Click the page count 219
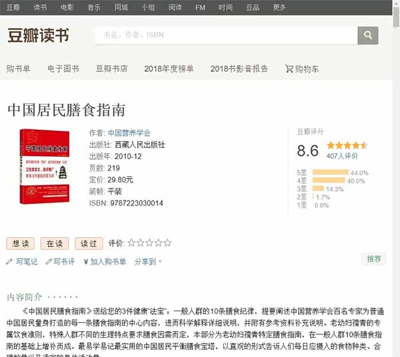This screenshot has width=400, height=357. pyautogui.click(x=113, y=169)
